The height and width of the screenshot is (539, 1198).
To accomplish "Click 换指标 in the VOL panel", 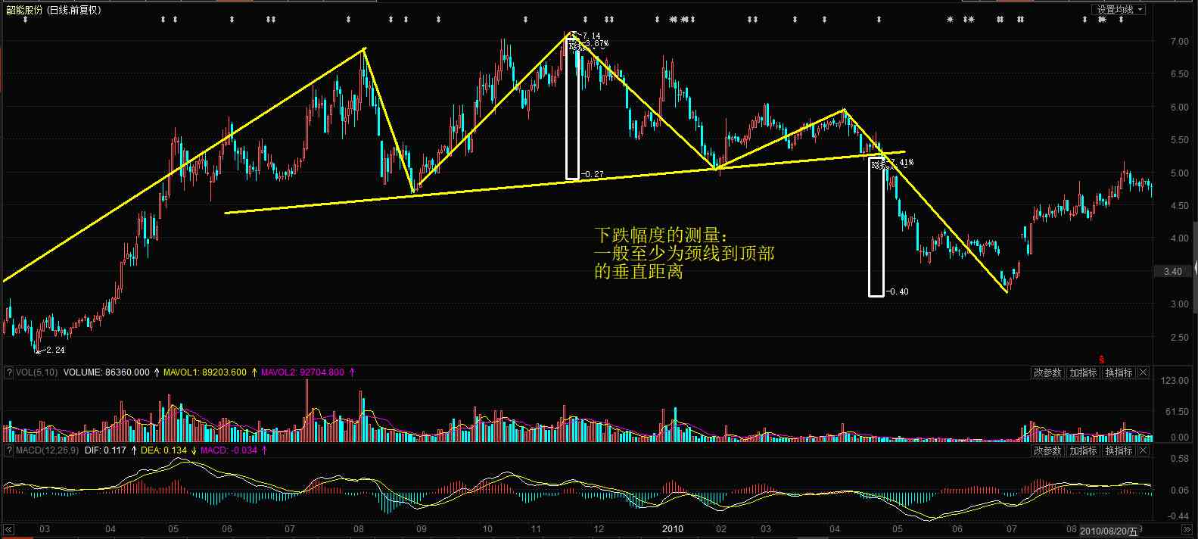I will tap(1119, 372).
